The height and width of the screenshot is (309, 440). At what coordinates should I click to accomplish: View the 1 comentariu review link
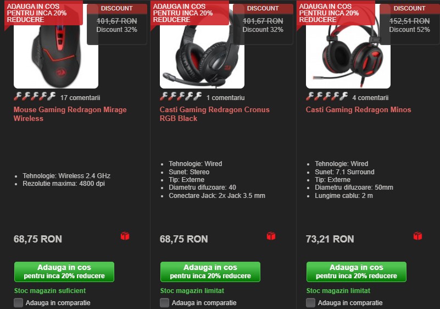(x=226, y=98)
